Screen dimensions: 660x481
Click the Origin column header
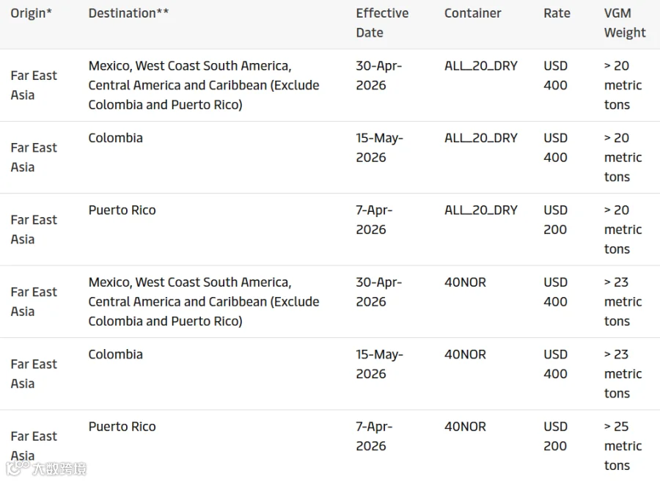coord(31,13)
